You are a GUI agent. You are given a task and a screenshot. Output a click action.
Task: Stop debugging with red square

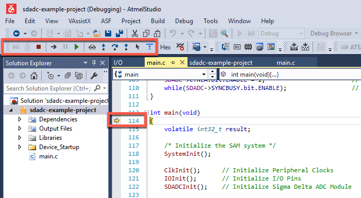pyautogui.click(x=39, y=47)
